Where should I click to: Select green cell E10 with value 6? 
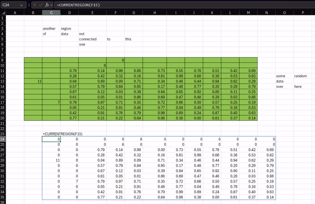(x=92, y=66)
